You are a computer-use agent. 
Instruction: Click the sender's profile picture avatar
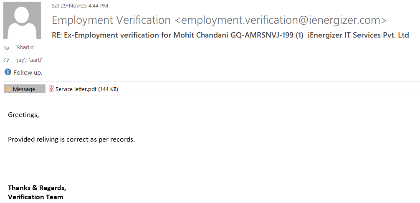pos(22,21)
